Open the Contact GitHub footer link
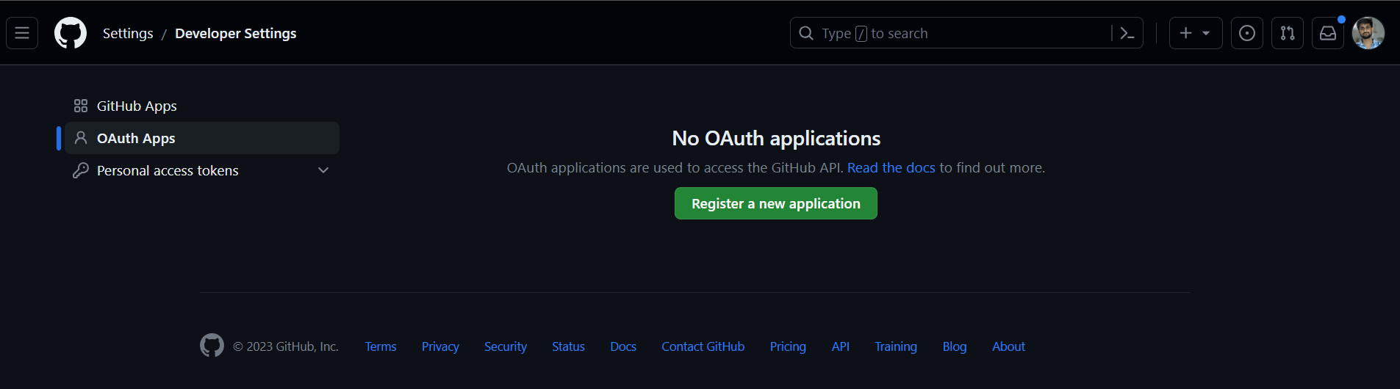 (703, 346)
